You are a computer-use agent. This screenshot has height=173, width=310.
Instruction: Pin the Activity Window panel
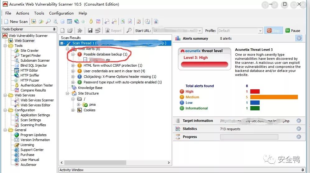point(303,170)
